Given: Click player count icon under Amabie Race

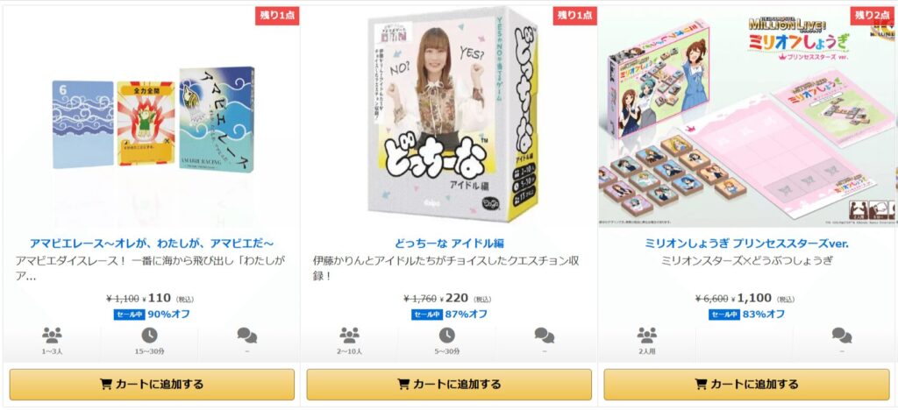Looking at the screenshot, I should 52,335.
